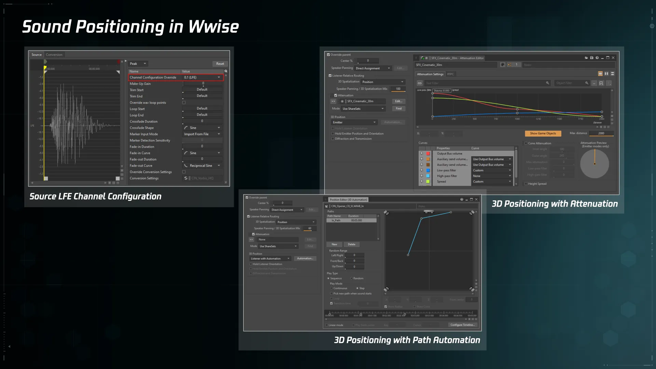Screen dimensions: 656x369
Task: Click Configure Timeline... button
Action: [462, 325]
